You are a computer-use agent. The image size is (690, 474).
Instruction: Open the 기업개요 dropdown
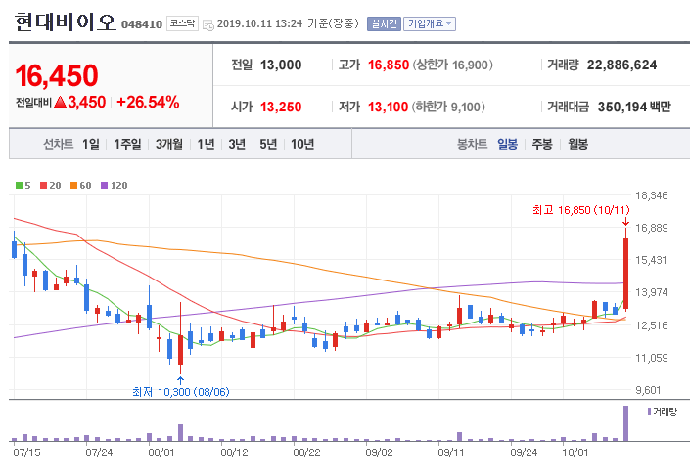430,23
